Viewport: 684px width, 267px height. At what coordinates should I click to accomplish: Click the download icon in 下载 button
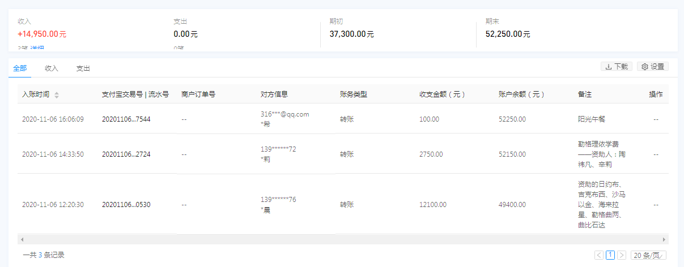tap(609, 67)
